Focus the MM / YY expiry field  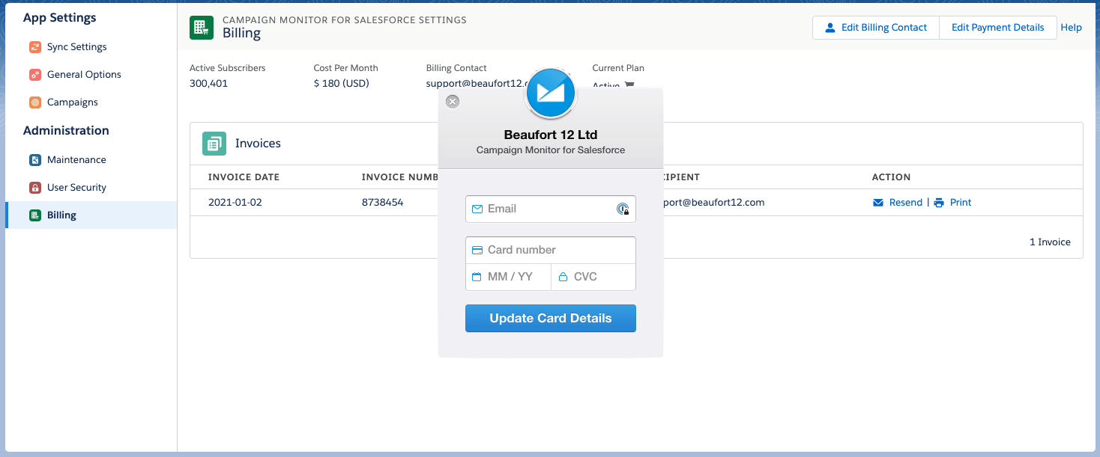click(508, 277)
